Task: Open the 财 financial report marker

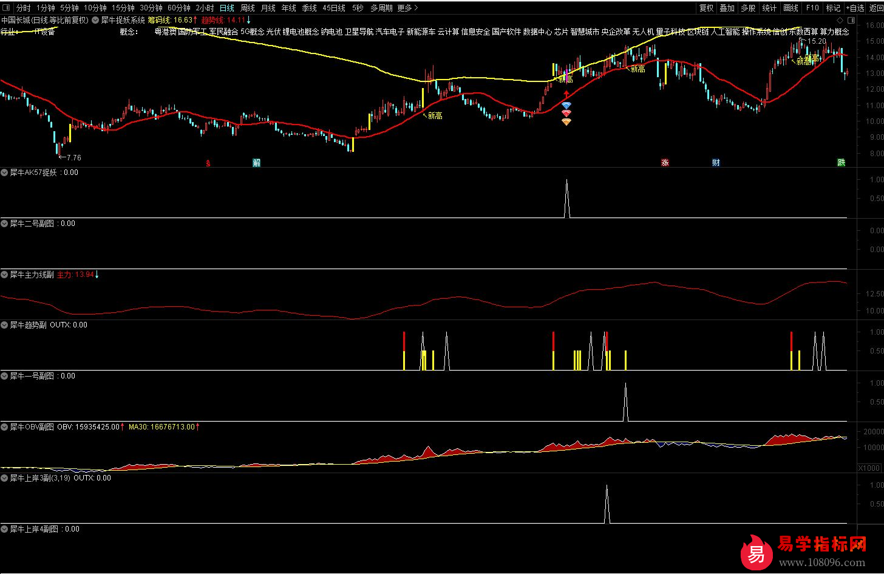Action: 716,163
